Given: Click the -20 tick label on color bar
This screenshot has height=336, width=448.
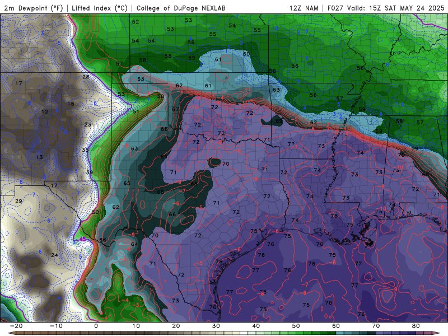Looking at the screenshot, I should [x=16, y=326].
